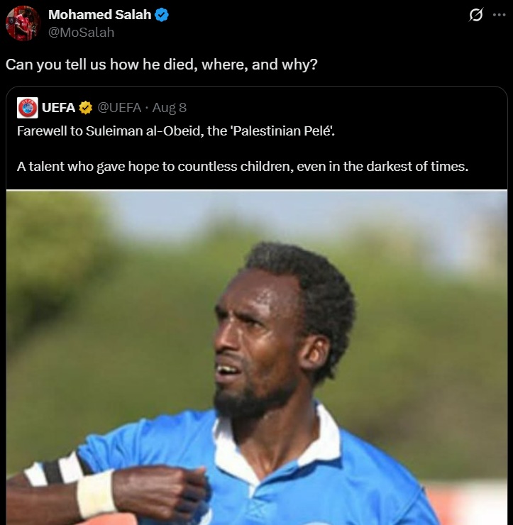
Task: Open the footballer photo in quoted post
Action: coord(257,358)
